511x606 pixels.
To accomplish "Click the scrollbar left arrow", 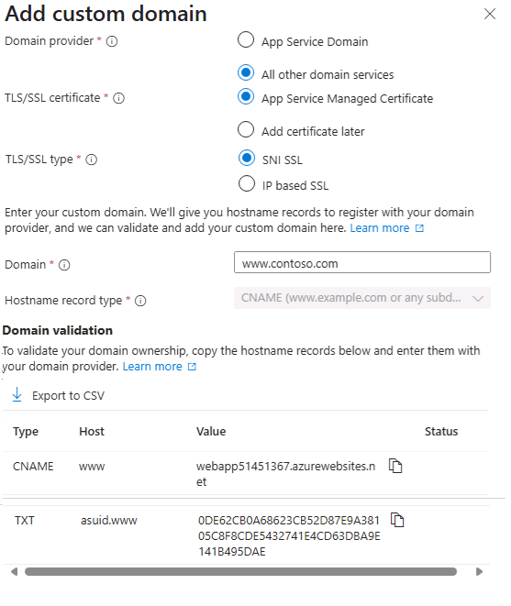I will [x=15, y=571].
